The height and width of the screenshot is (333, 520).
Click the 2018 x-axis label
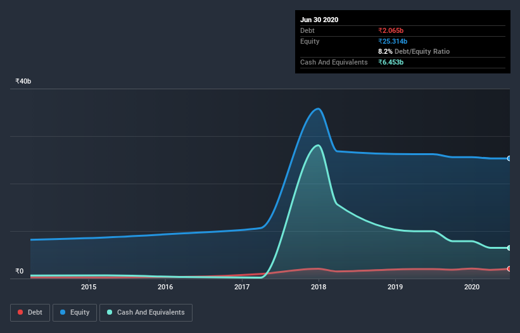click(x=319, y=287)
